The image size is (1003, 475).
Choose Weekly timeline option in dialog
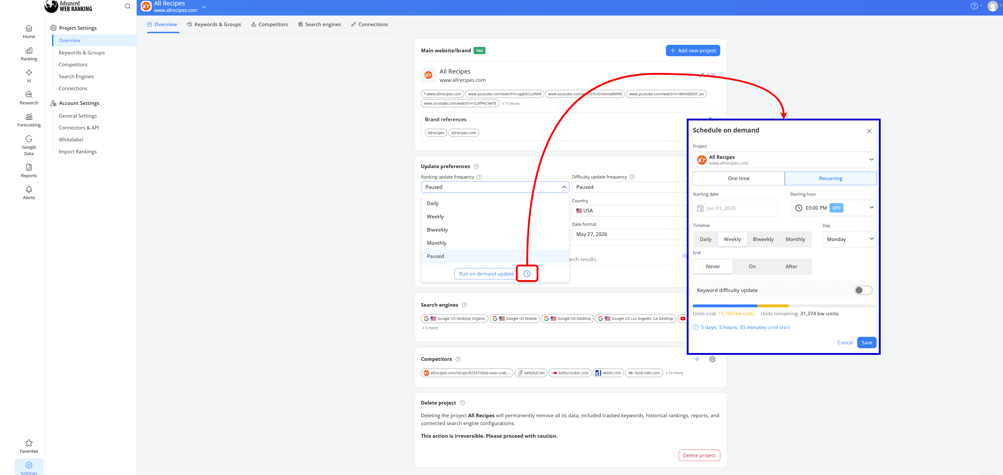tap(732, 240)
